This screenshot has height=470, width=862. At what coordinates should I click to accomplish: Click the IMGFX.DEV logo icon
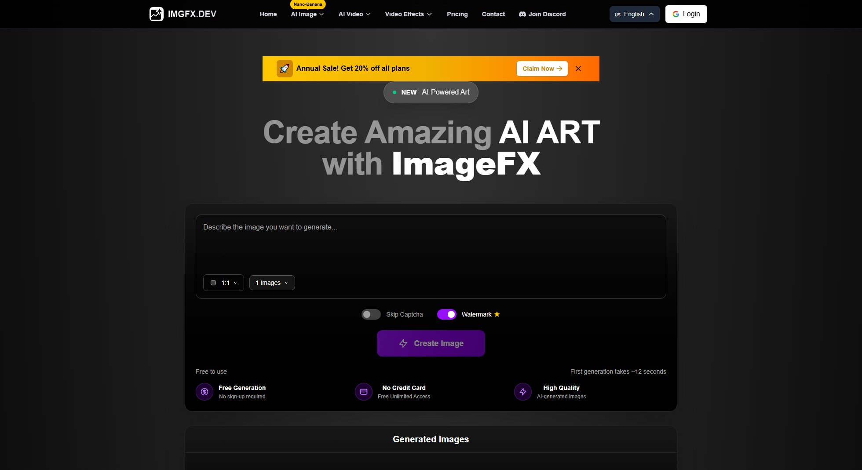tap(156, 14)
